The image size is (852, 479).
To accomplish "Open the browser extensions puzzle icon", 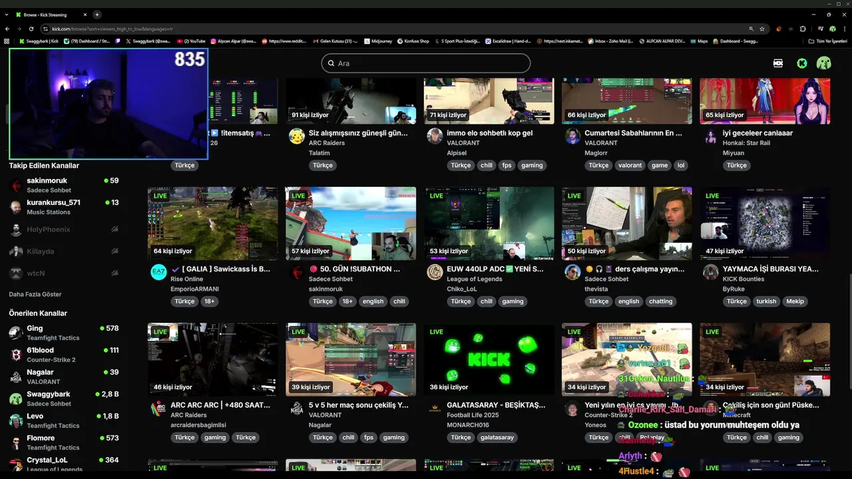I will click(803, 29).
